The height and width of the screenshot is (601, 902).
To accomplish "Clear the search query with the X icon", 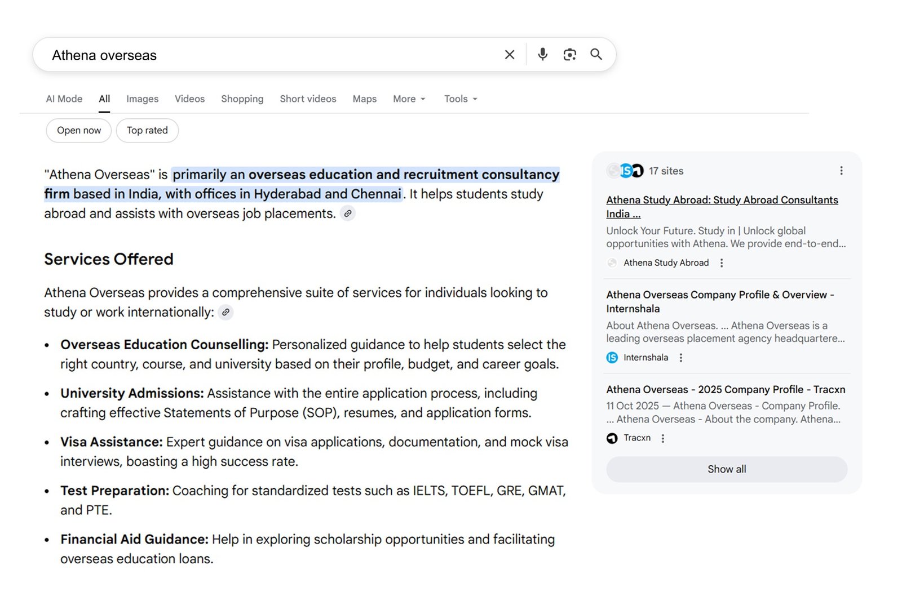I will pos(509,55).
